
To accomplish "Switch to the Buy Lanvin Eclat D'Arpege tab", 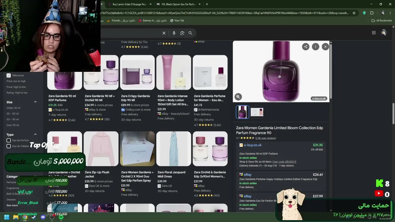I will click(130, 4).
